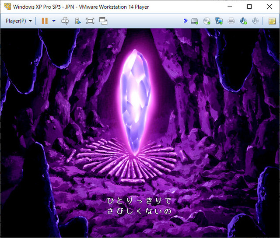Open the CD/DVD drive device icon

(x=207, y=21)
